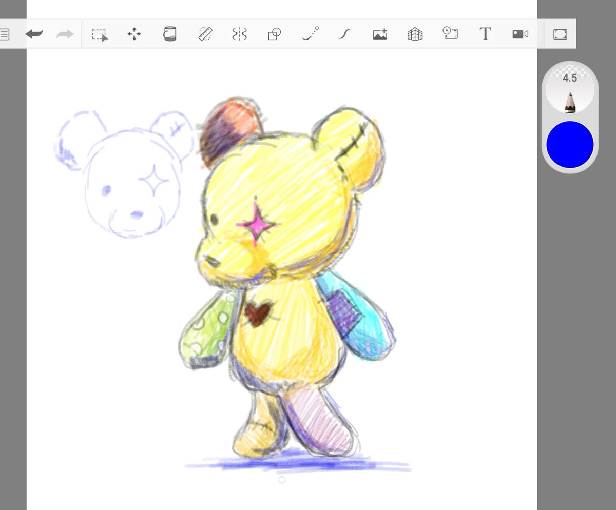
Task: Select the Text tool
Action: point(485,34)
